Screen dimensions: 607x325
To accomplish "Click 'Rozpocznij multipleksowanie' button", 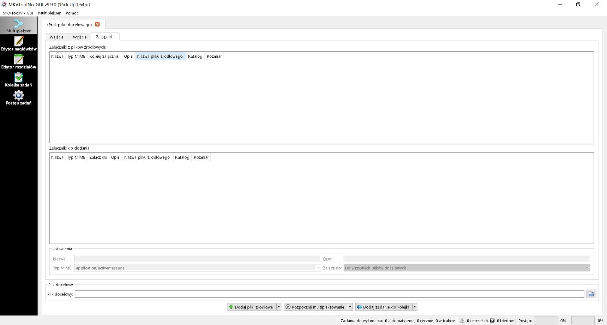I will point(315,307).
